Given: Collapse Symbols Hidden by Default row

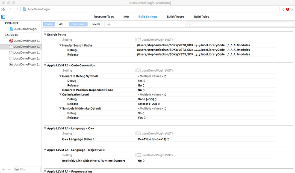Looking at the screenshot, I should pos(60,108).
